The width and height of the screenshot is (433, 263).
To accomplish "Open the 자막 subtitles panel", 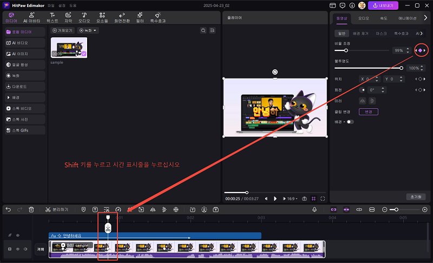I will click(x=68, y=18).
